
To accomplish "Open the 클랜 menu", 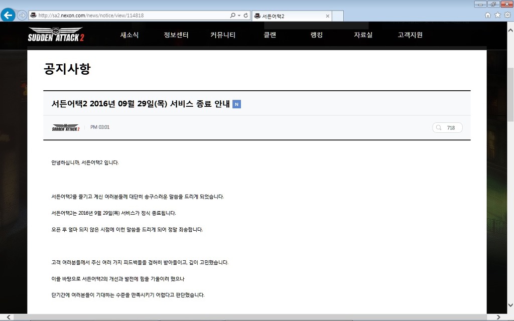I will [270, 35].
